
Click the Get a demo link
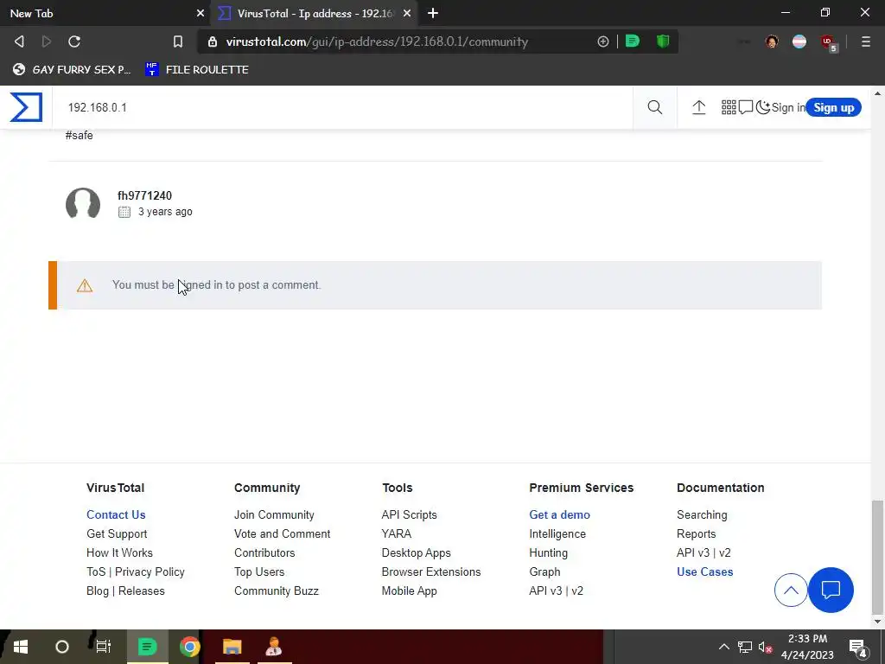[x=559, y=514]
